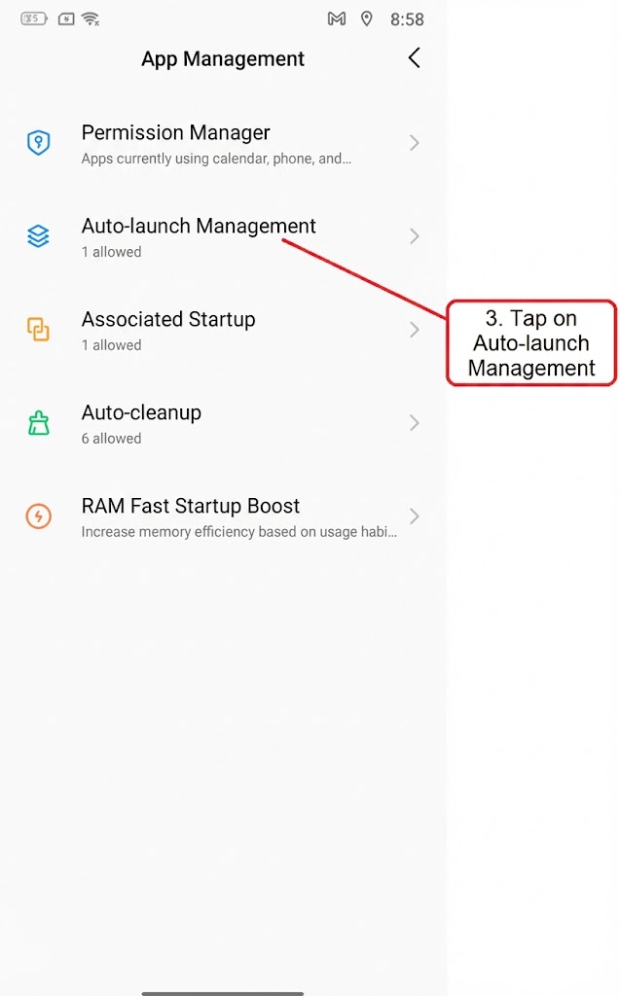Tap the location pin status icon
The width and height of the screenshot is (620, 996).
pyautogui.click(x=366, y=18)
